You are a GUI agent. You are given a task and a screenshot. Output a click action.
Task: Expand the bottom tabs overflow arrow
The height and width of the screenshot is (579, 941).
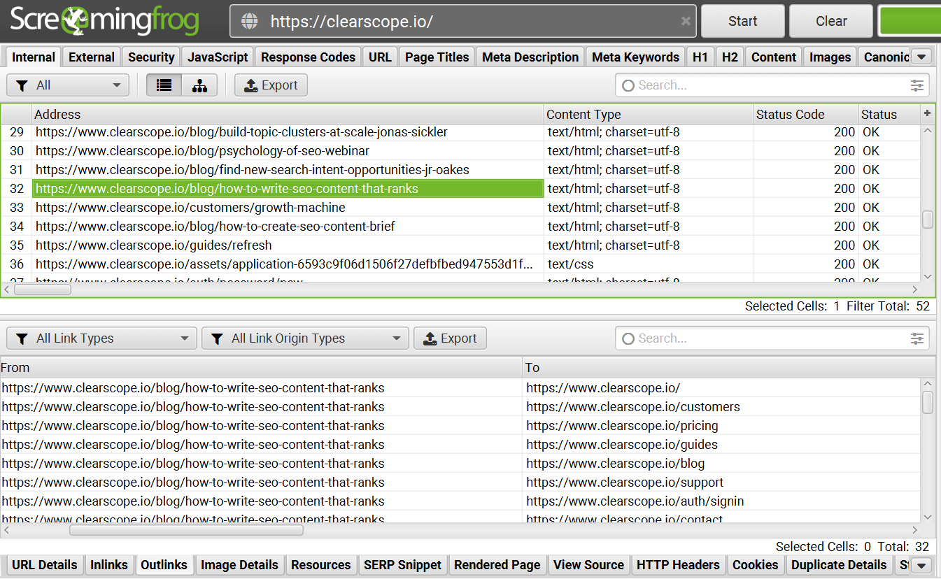(922, 565)
